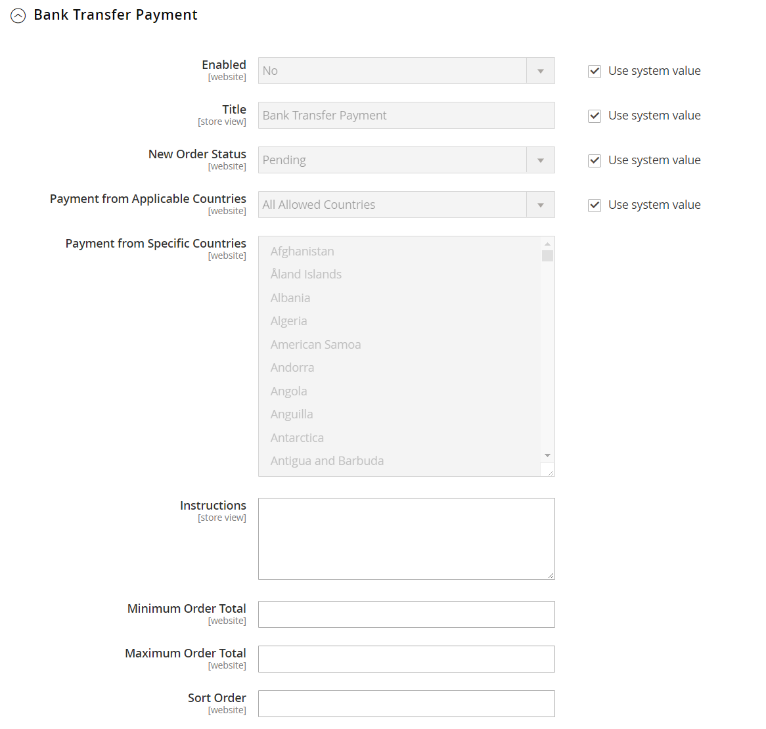This screenshot has width=766, height=729.
Task: Toggle Use system value for New Order Status
Action: tap(595, 160)
